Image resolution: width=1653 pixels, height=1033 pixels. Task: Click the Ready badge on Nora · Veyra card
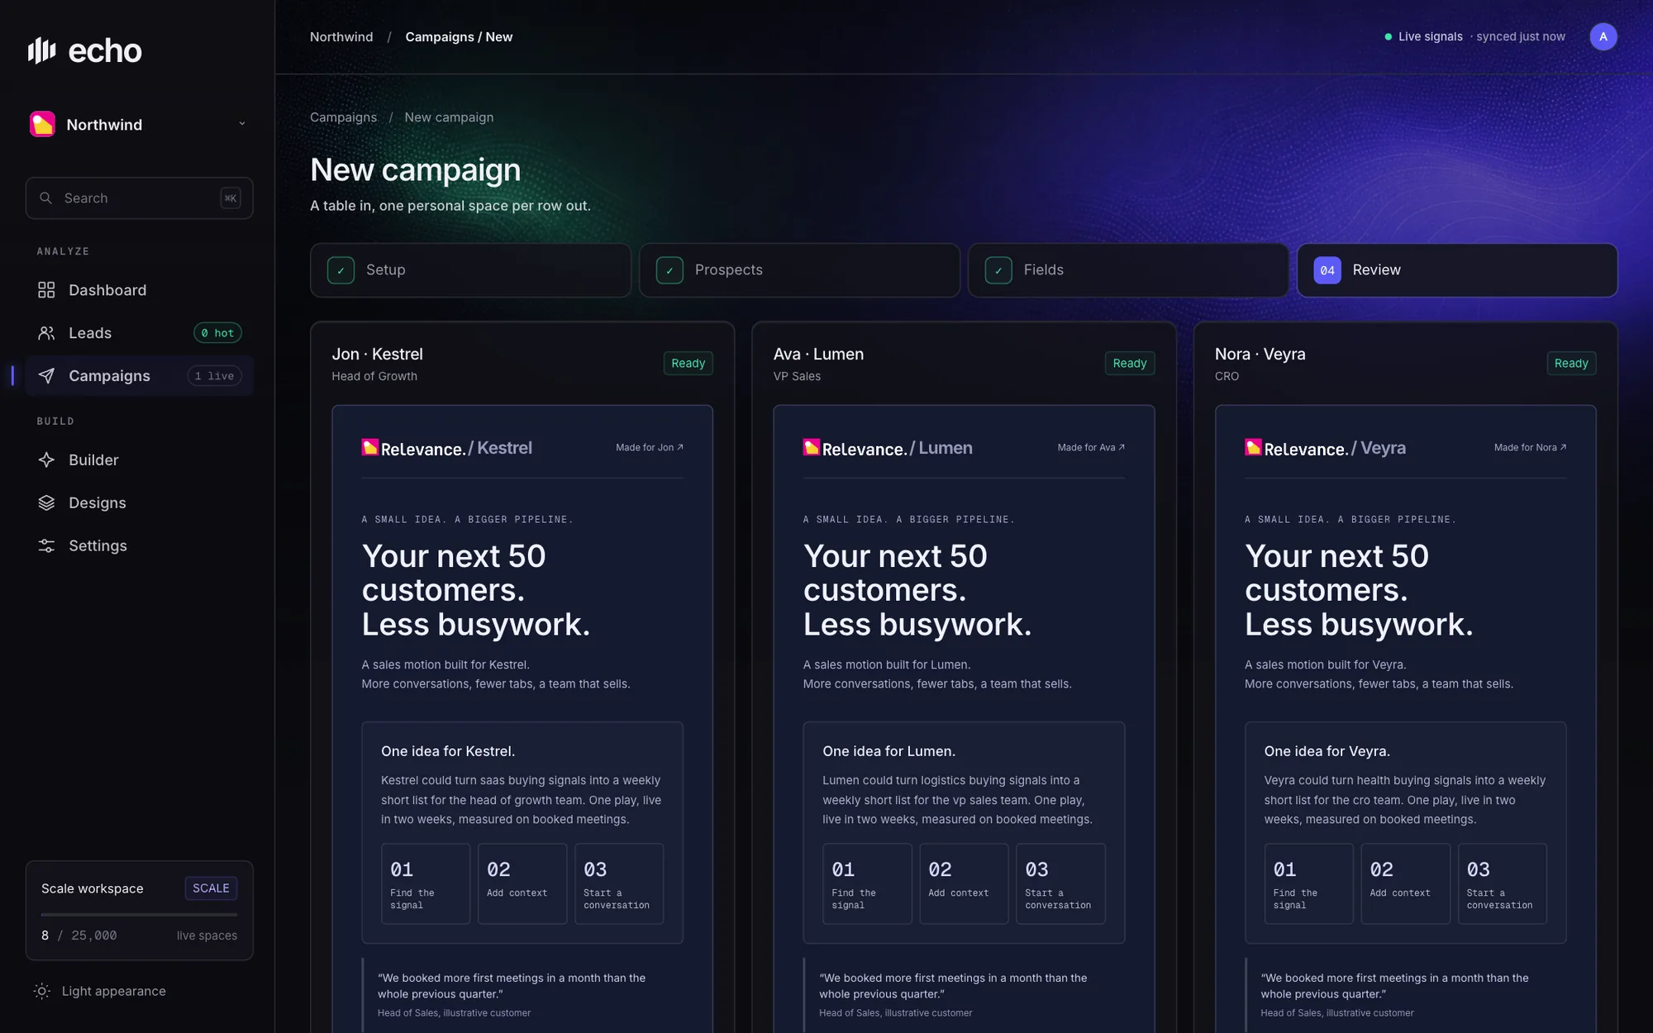pos(1571,364)
